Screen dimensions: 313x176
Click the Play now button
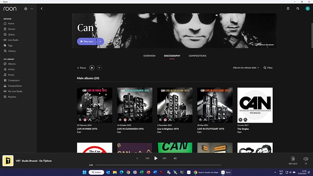pyautogui.click(x=87, y=42)
